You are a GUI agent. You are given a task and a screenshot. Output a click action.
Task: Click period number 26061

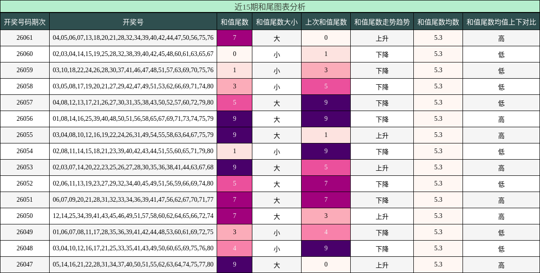25,38
